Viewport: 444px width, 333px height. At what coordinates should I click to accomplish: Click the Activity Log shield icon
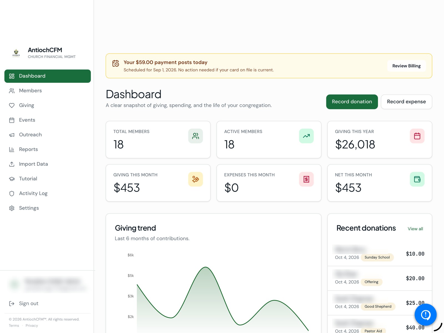tap(12, 193)
